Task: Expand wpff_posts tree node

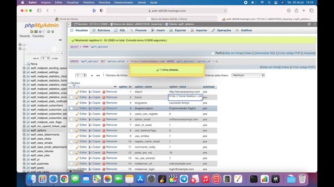Action: click(x=24, y=168)
